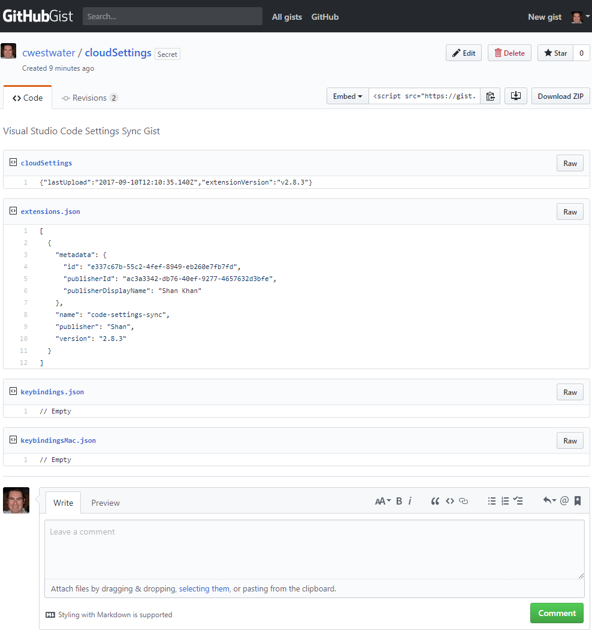The image size is (592, 631).
Task: Open the header text size AA menu
Action: point(383,501)
